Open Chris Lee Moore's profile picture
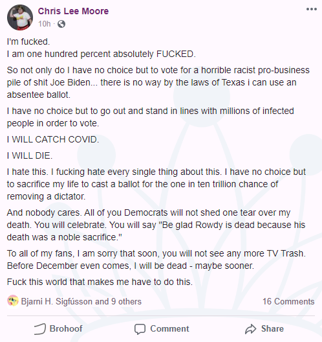 coord(20,17)
